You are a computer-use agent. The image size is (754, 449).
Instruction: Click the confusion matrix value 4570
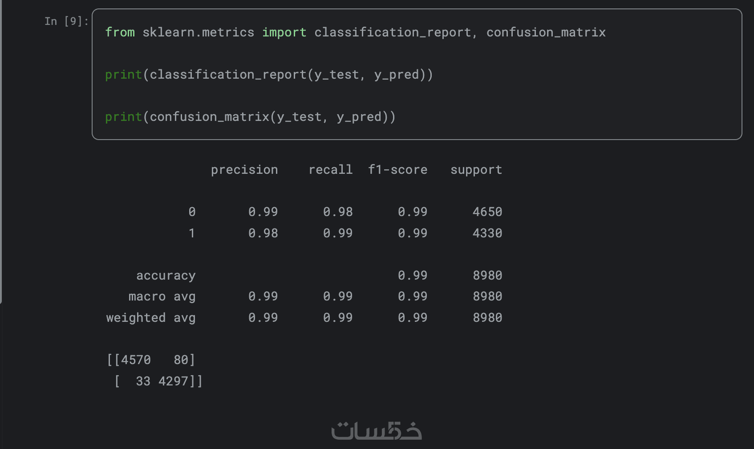[x=136, y=360]
